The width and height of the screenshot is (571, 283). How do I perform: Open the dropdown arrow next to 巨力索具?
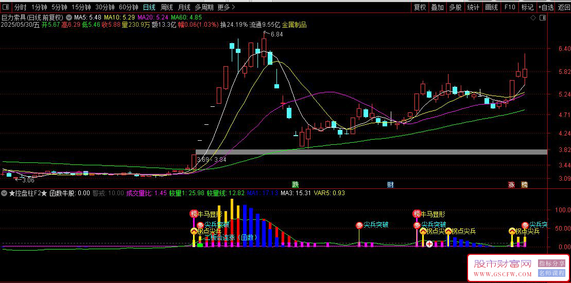click(x=68, y=17)
